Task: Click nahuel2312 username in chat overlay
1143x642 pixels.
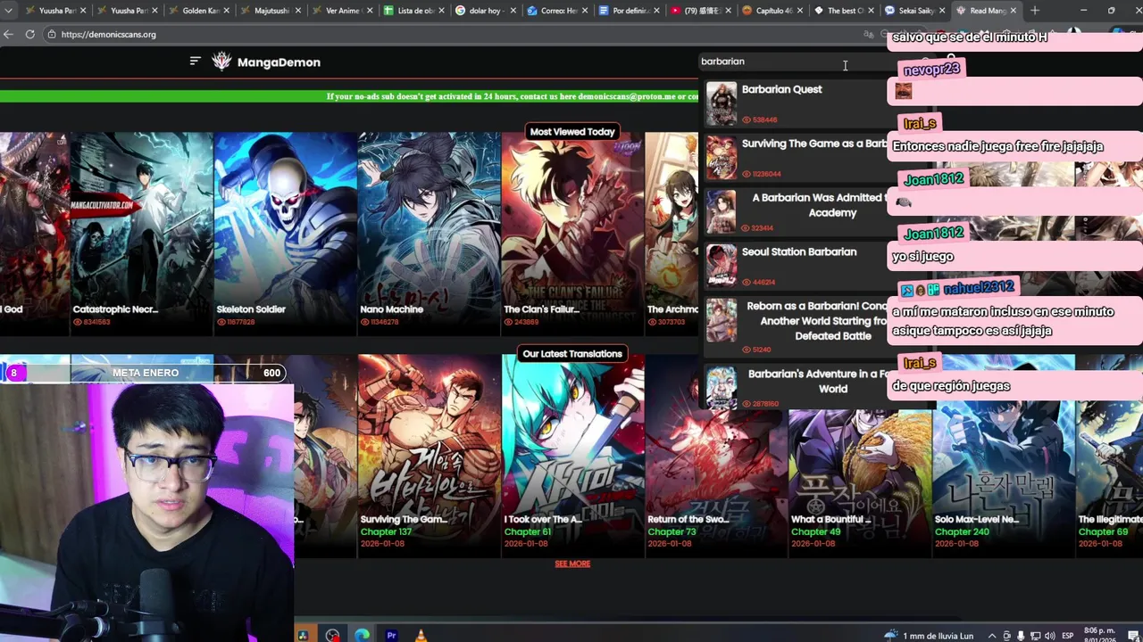Action: (979, 287)
